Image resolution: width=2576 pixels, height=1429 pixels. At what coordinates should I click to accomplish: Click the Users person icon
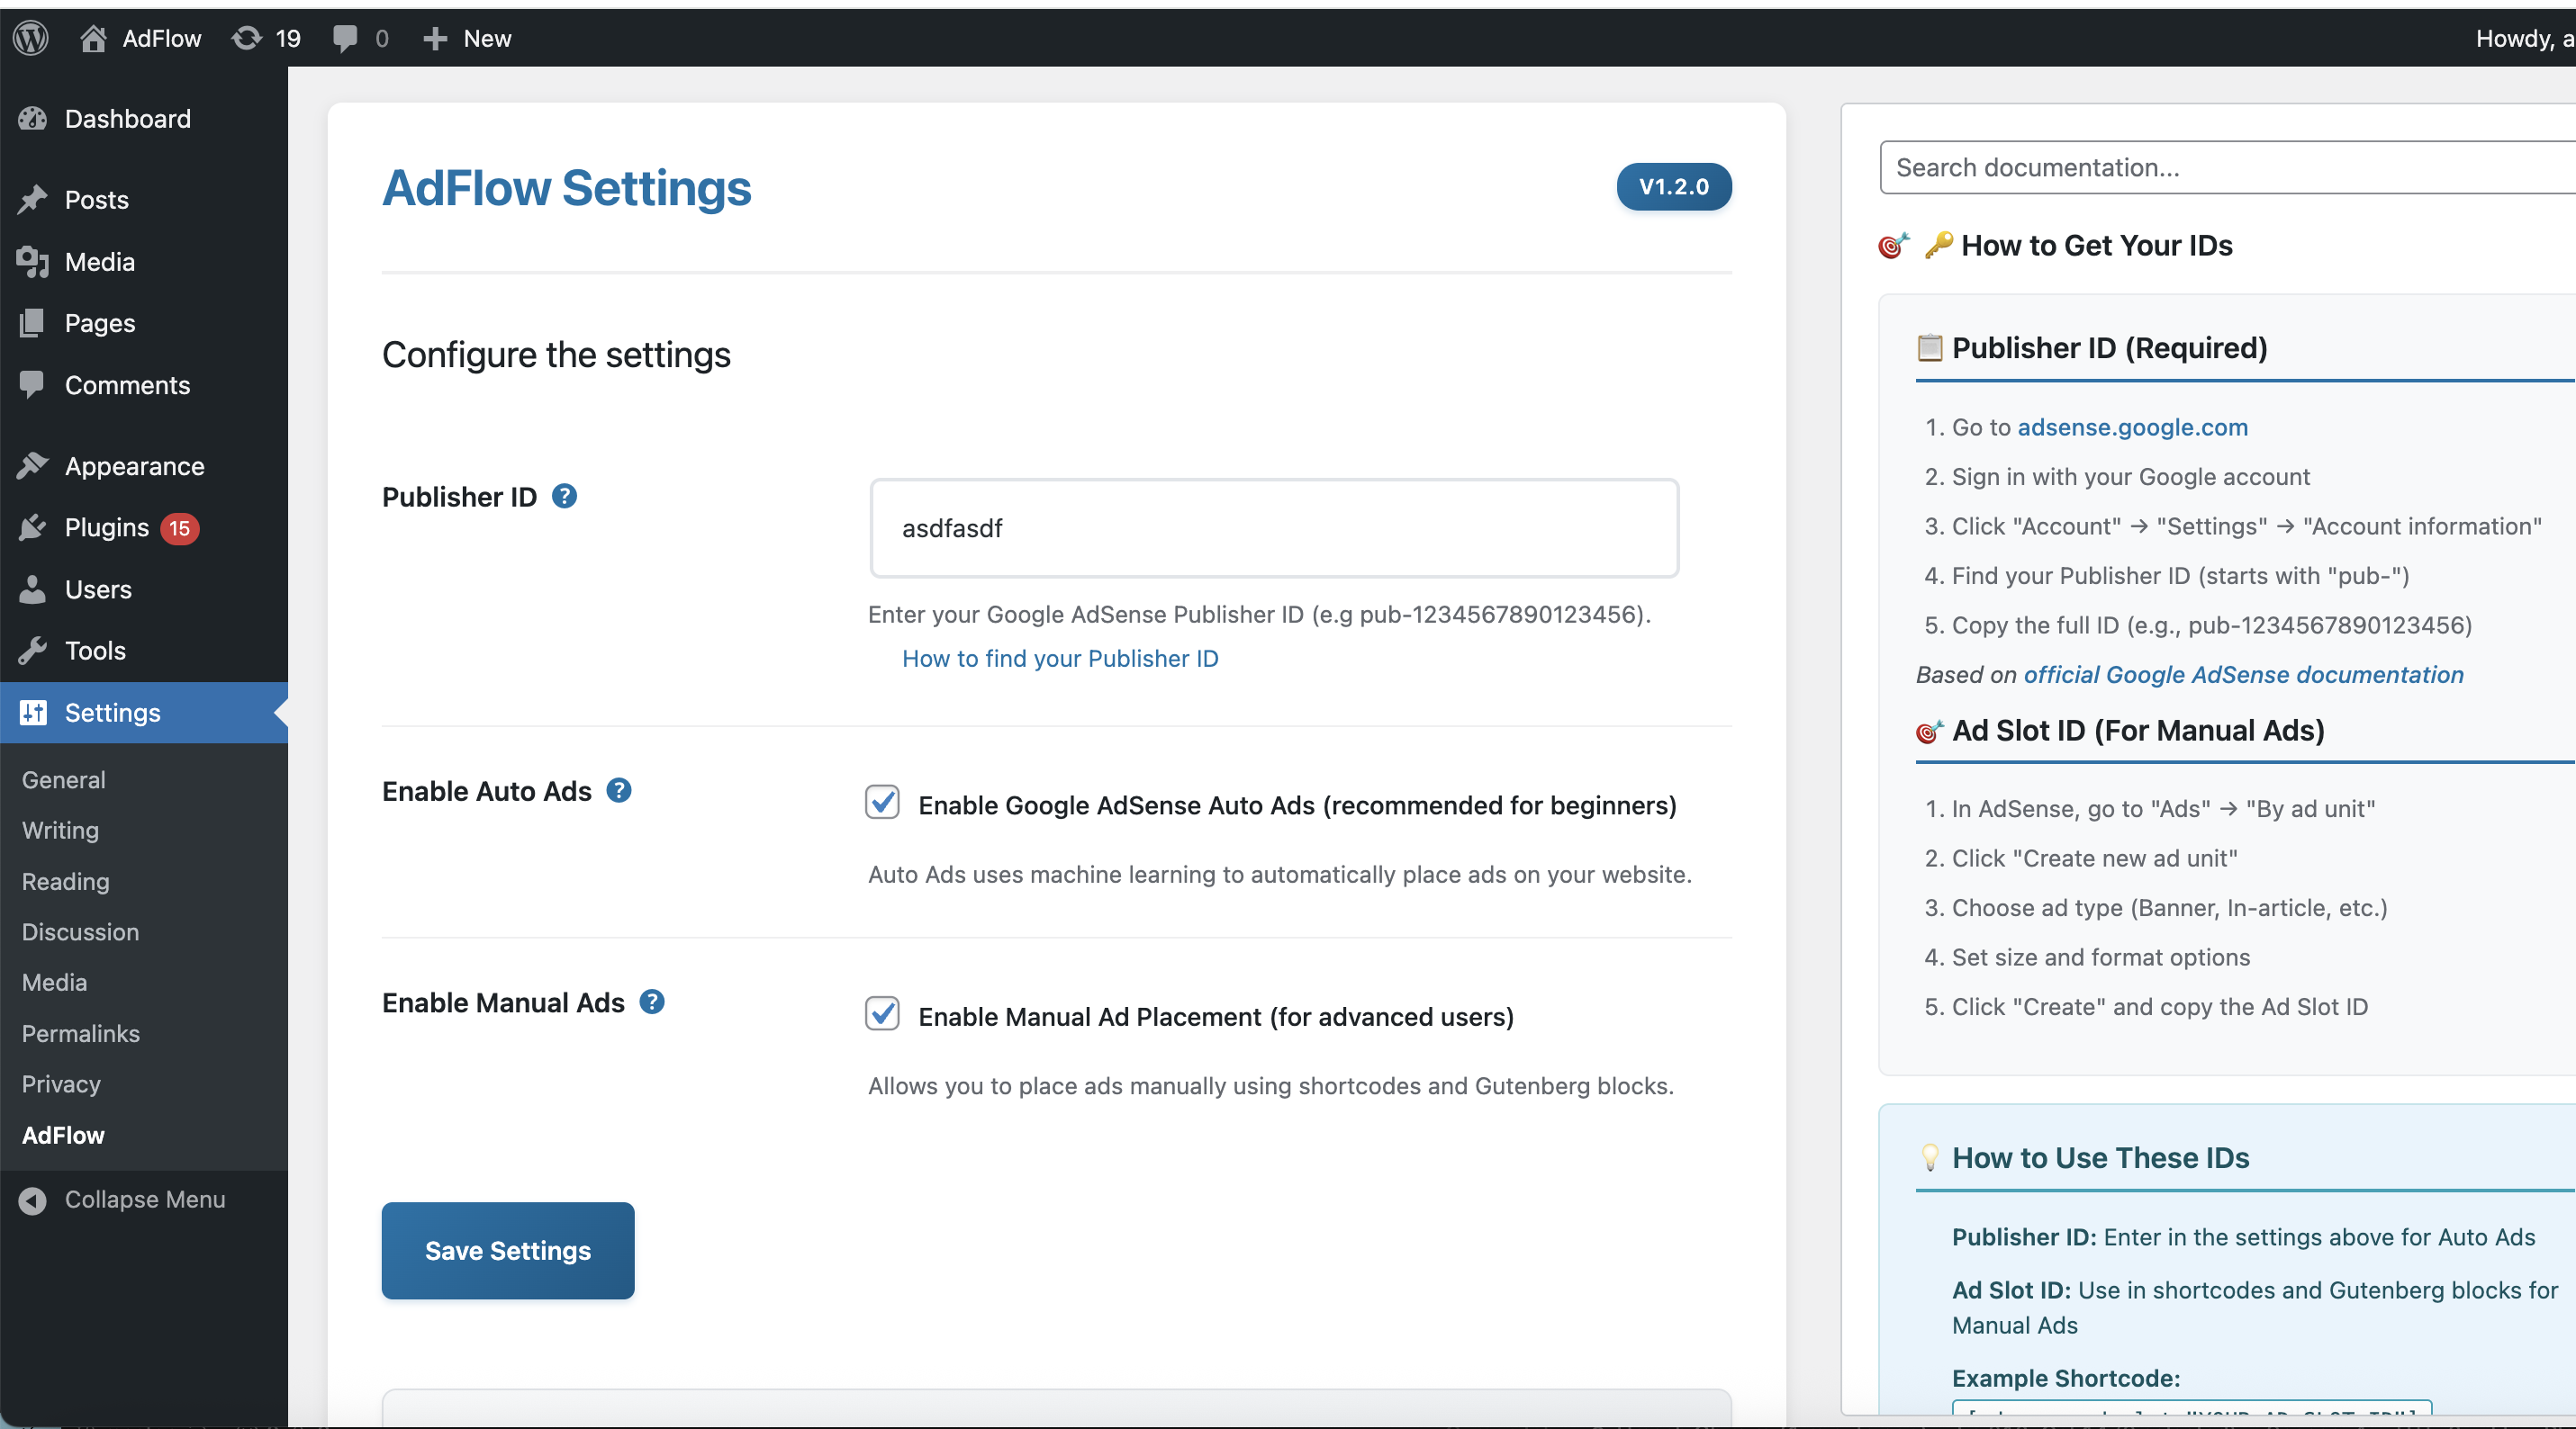(32, 589)
